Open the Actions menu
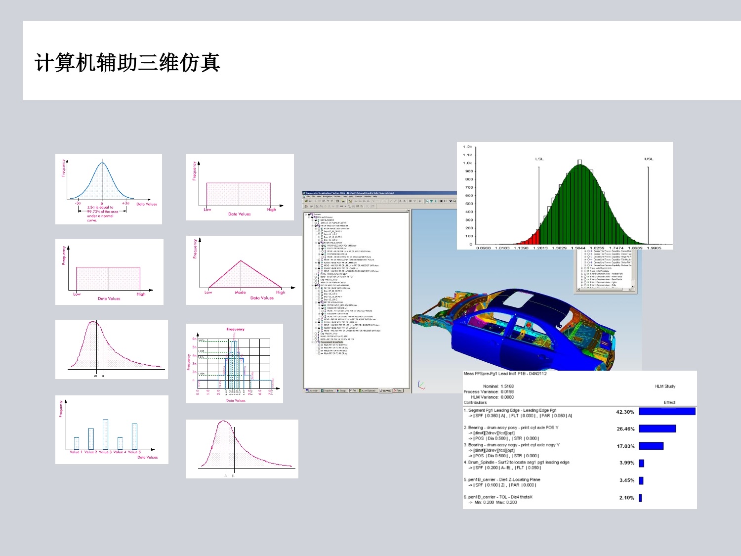 (x=337, y=196)
